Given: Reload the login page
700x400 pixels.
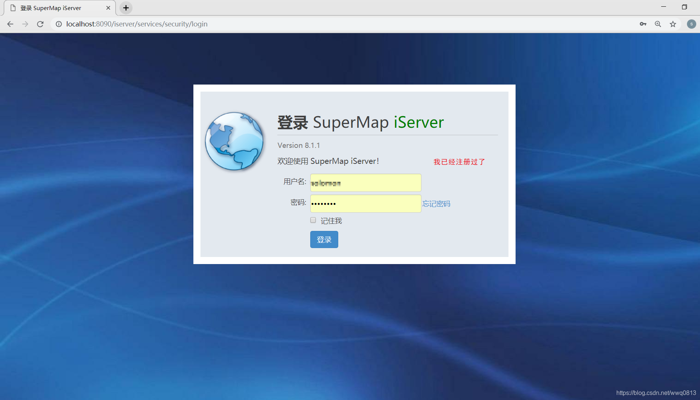Looking at the screenshot, I should coord(40,24).
